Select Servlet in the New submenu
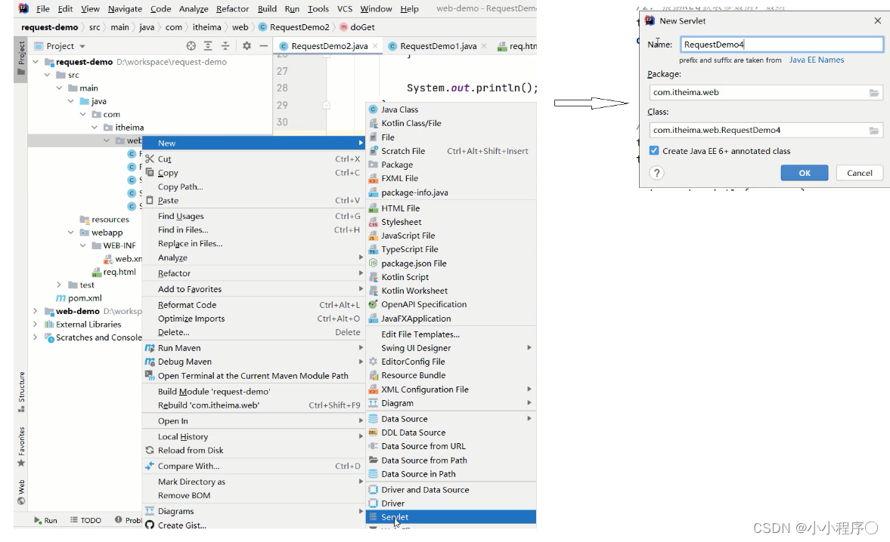Screen dimensions: 890x542 [x=451, y=516]
